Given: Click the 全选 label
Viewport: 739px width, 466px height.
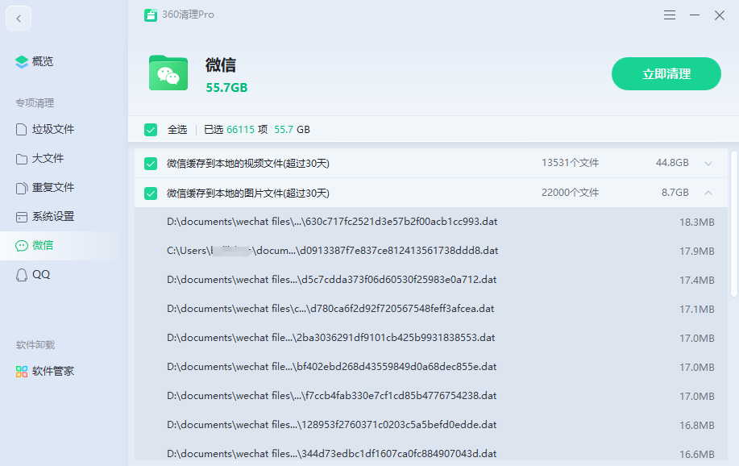Looking at the screenshot, I should [177, 130].
